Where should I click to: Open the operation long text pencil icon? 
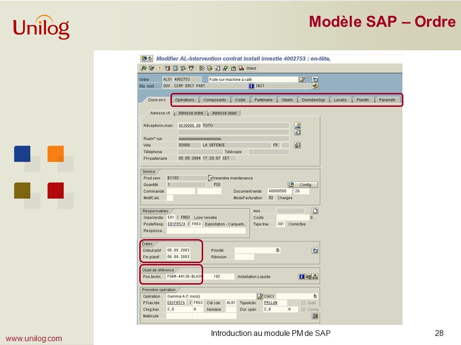[260, 296]
